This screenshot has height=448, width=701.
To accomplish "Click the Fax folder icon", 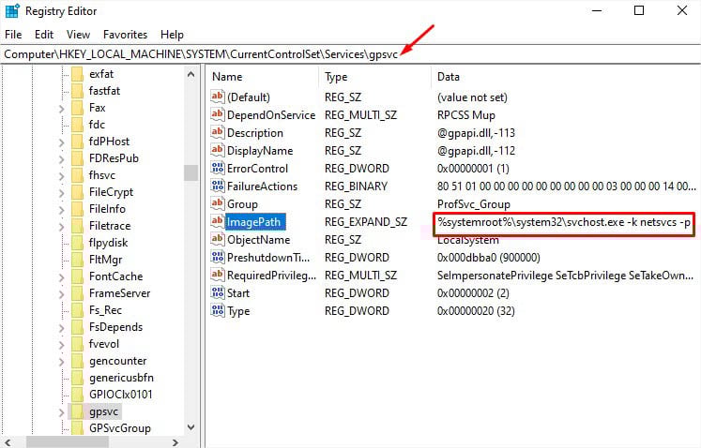I will coord(77,108).
